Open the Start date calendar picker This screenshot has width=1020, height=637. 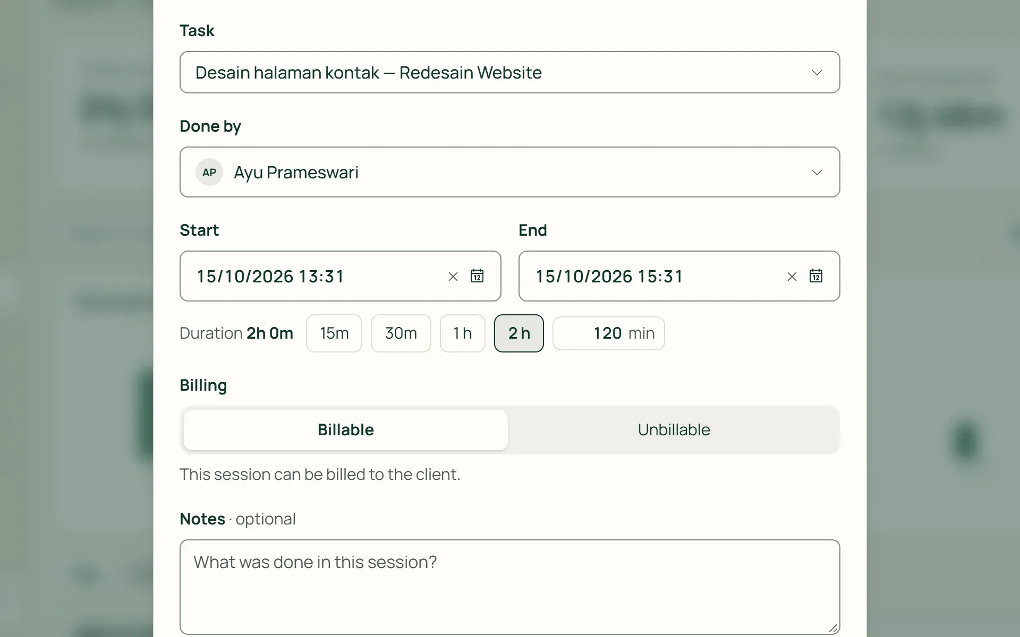coord(477,276)
